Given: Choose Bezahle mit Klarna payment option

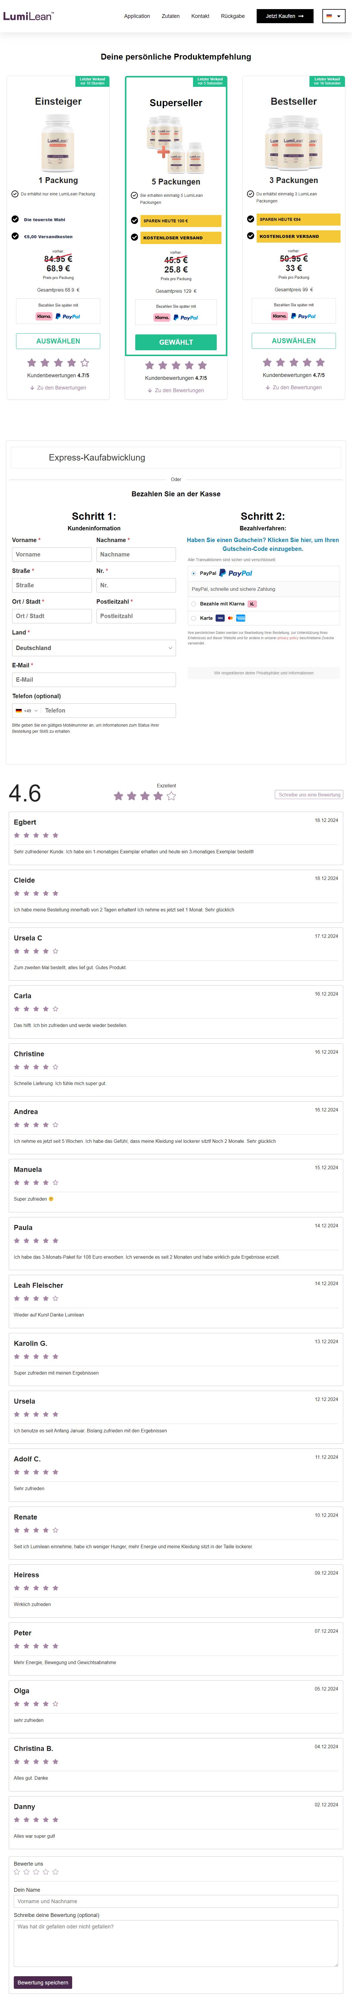Looking at the screenshot, I should (x=194, y=604).
